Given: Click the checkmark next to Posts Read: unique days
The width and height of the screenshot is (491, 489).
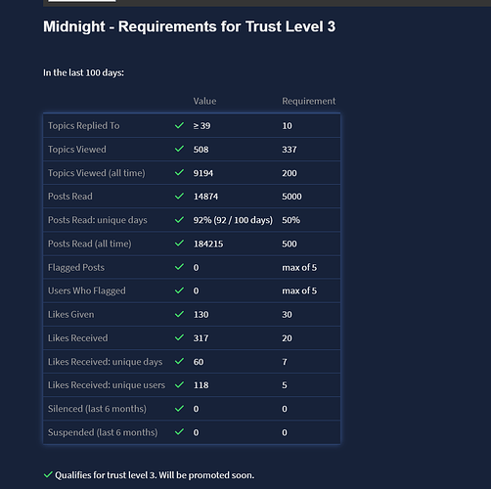Looking at the screenshot, I should tap(179, 220).
